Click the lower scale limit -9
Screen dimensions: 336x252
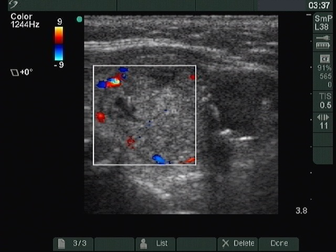[59, 65]
